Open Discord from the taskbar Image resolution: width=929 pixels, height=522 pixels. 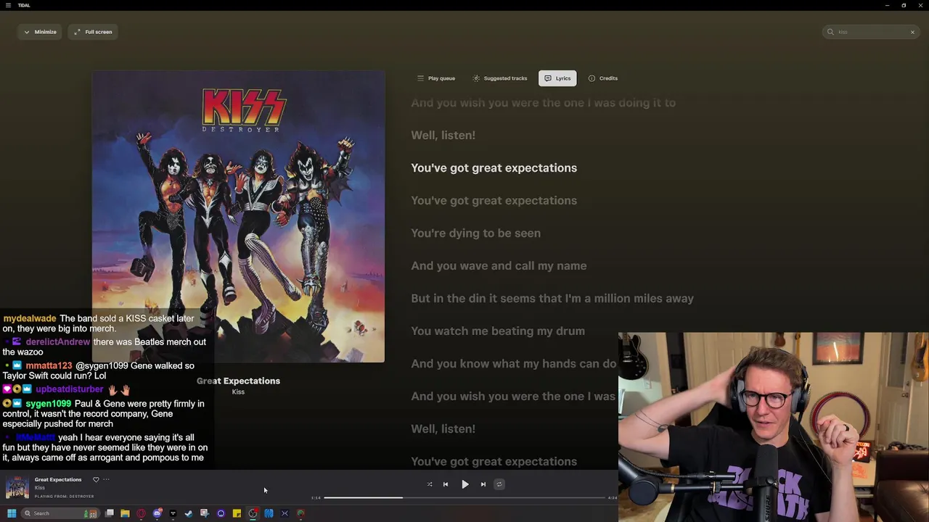point(157,513)
